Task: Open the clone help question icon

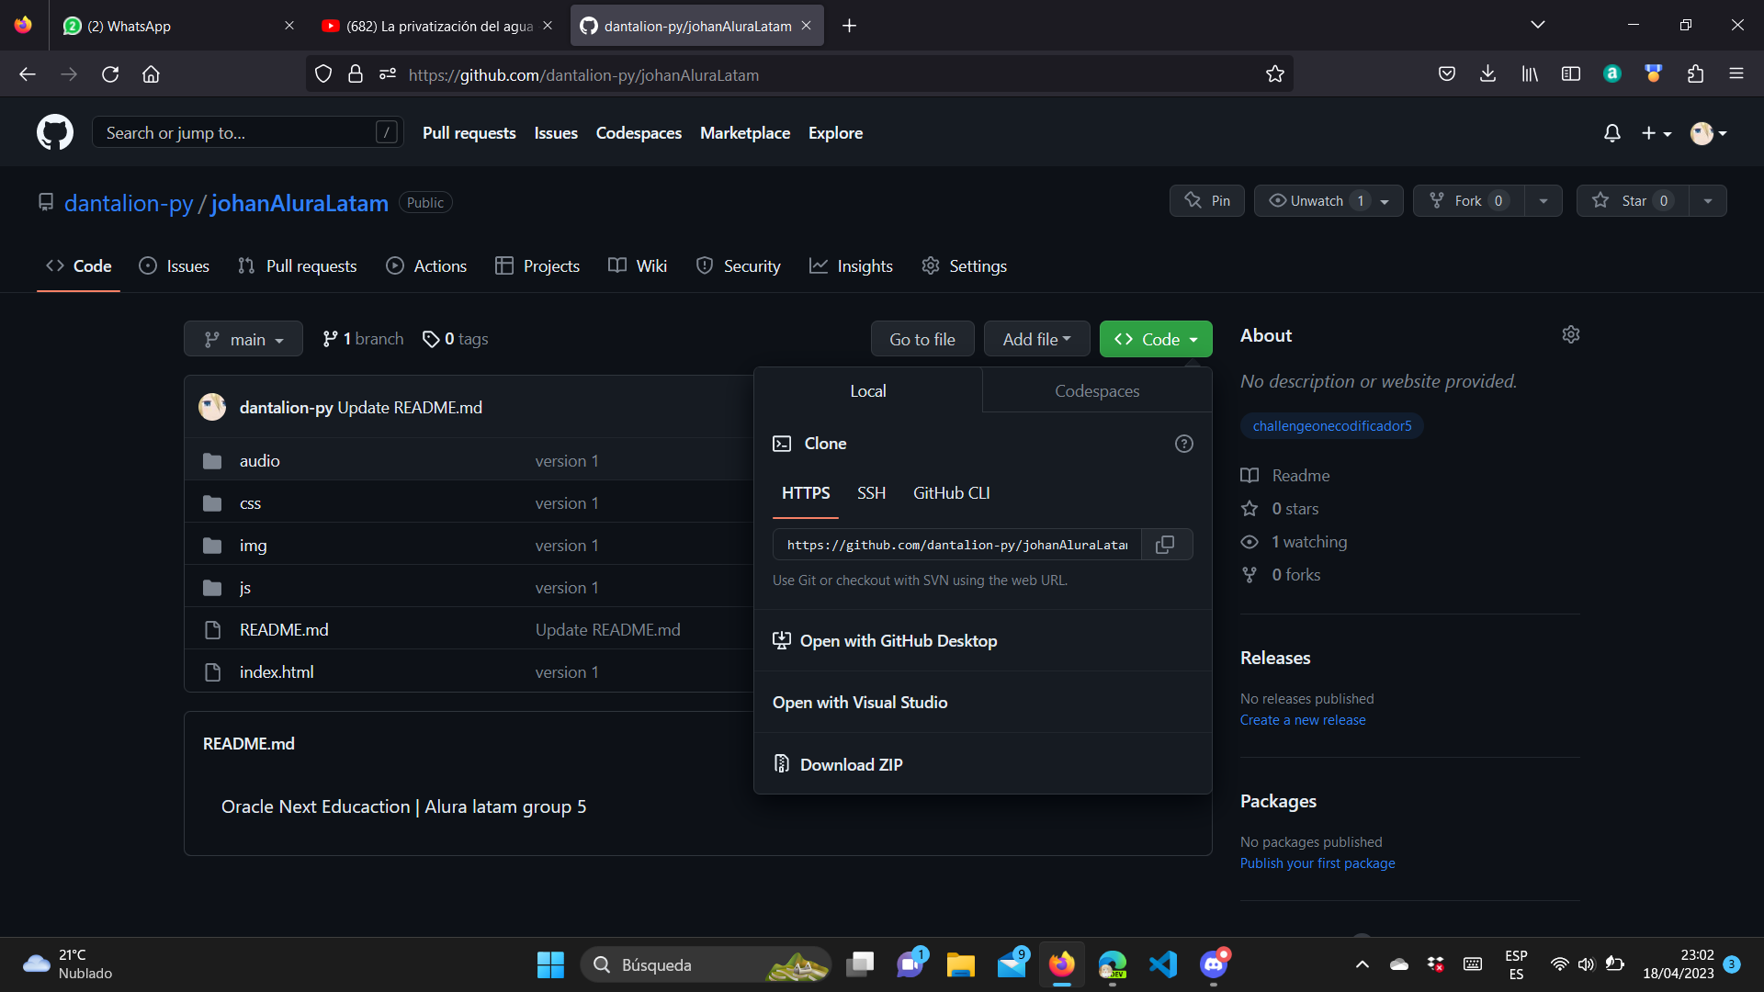Action: coord(1184,444)
